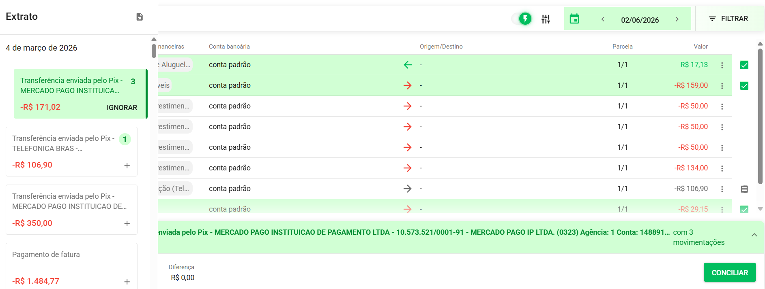Uncheck the -R$ 29,15 row checkbox
This screenshot has width=765, height=289.
(x=744, y=209)
